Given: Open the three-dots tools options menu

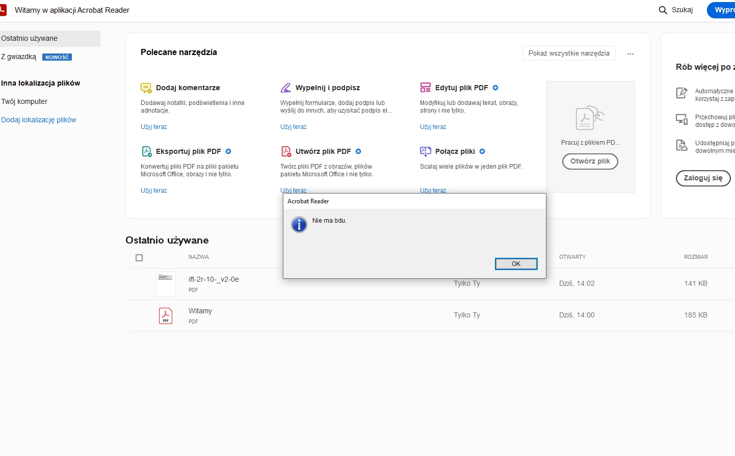Looking at the screenshot, I should (631, 53).
